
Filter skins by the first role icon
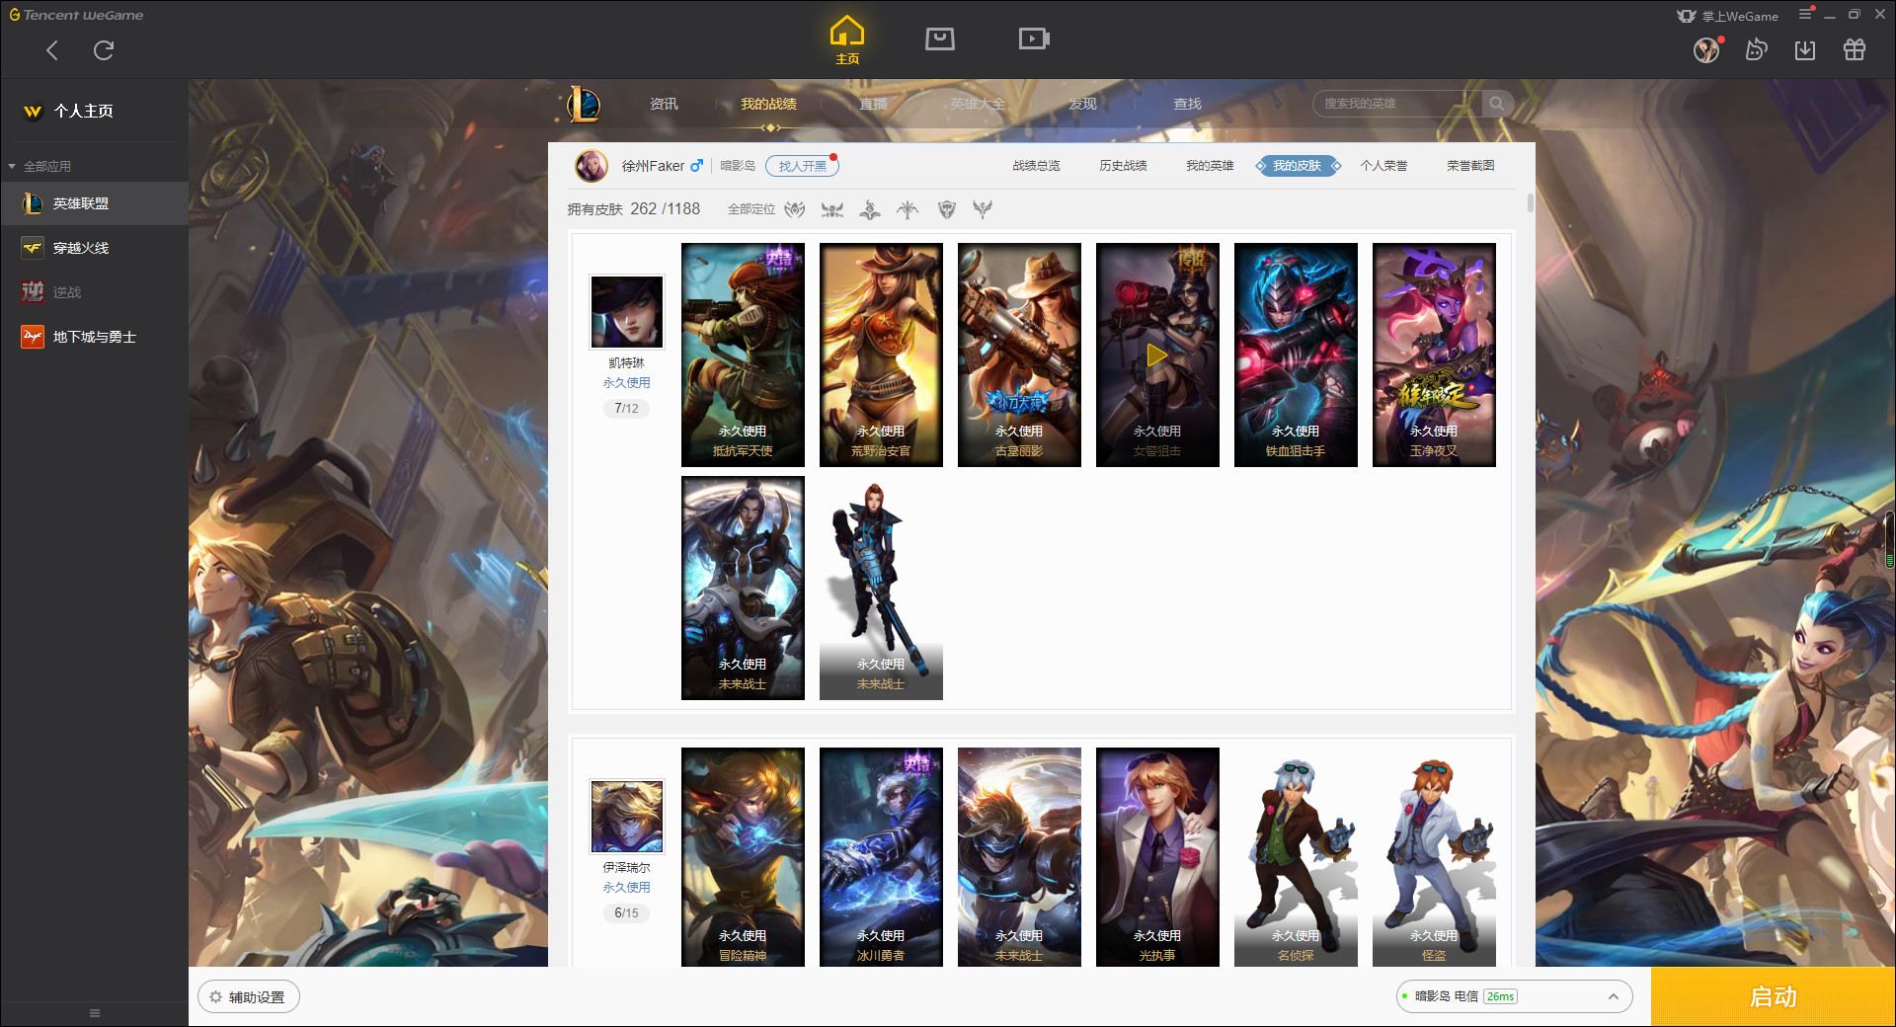(x=795, y=209)
